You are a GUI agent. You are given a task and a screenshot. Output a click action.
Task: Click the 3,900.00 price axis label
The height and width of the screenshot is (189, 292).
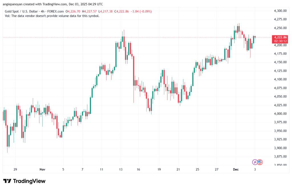coord(280,148)
